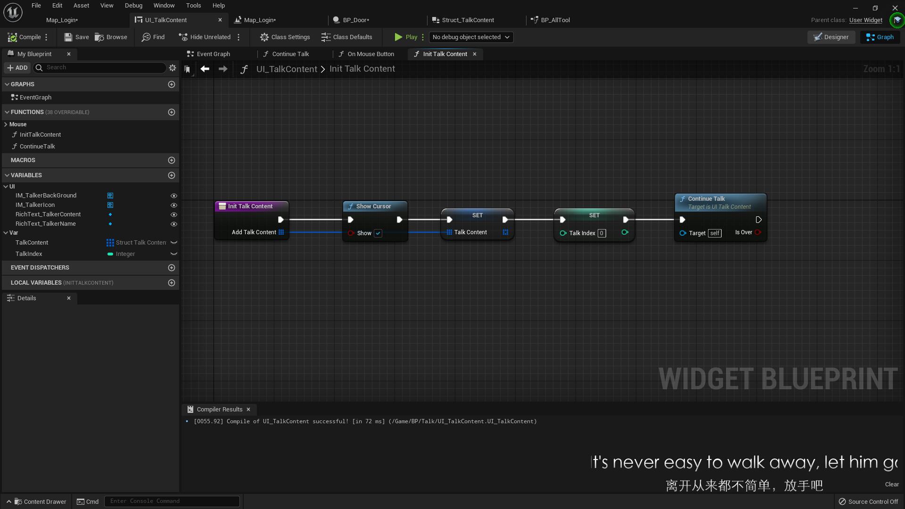
Task: Collapse the VARIABLES section
Action: (x=7, y=175)
